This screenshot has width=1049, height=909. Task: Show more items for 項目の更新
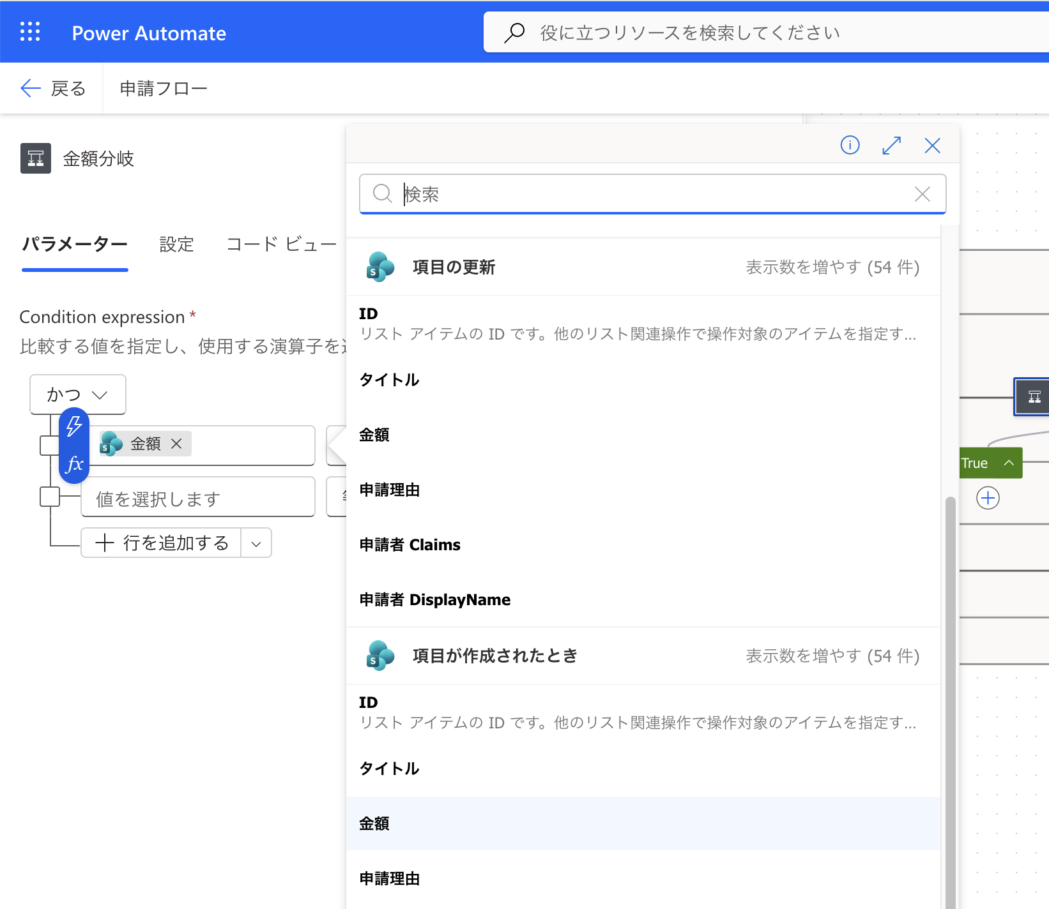click(x=832, y=267)
